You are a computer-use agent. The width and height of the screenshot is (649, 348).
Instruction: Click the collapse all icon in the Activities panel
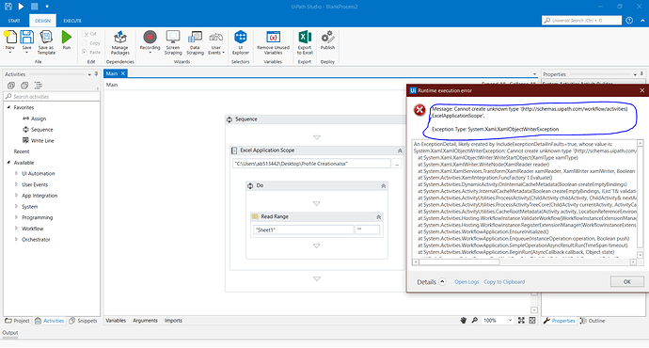coord(24,86)
